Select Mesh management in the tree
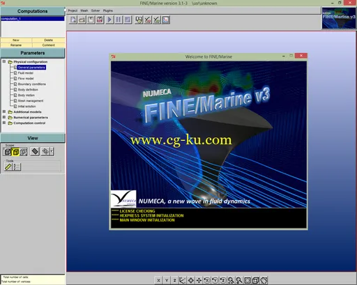 [31, 101]
